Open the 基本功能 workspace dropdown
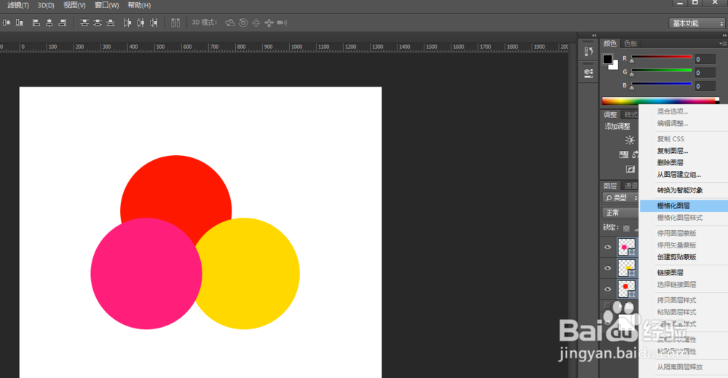 (x=697, y=23)
